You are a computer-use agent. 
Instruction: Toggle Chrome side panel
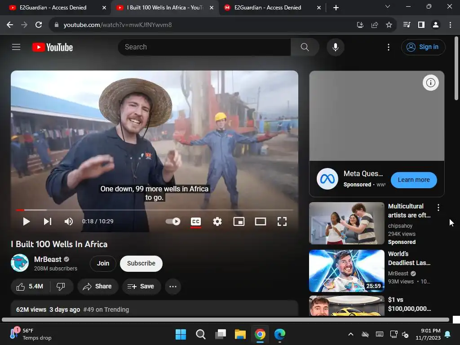tap(421, 25)
